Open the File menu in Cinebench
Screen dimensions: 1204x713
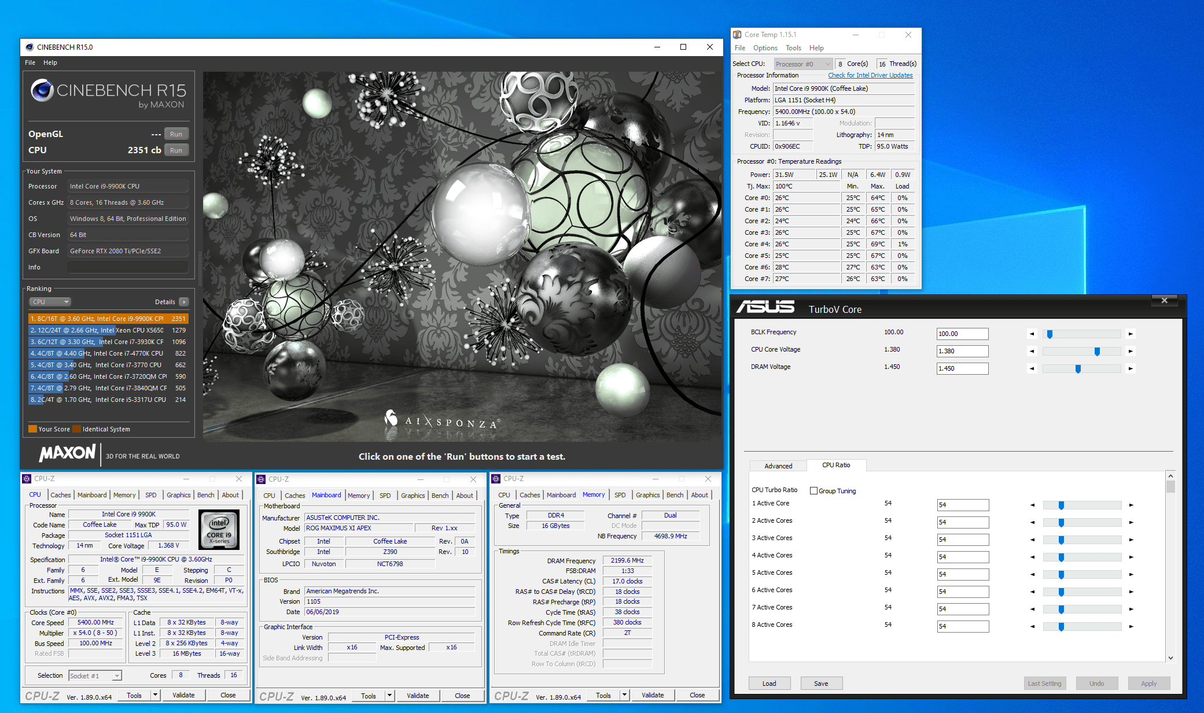pyautogui.click(x=30, y=62)
